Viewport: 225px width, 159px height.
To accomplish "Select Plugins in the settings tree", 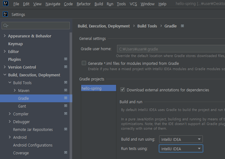I will [x=14, y=59].
